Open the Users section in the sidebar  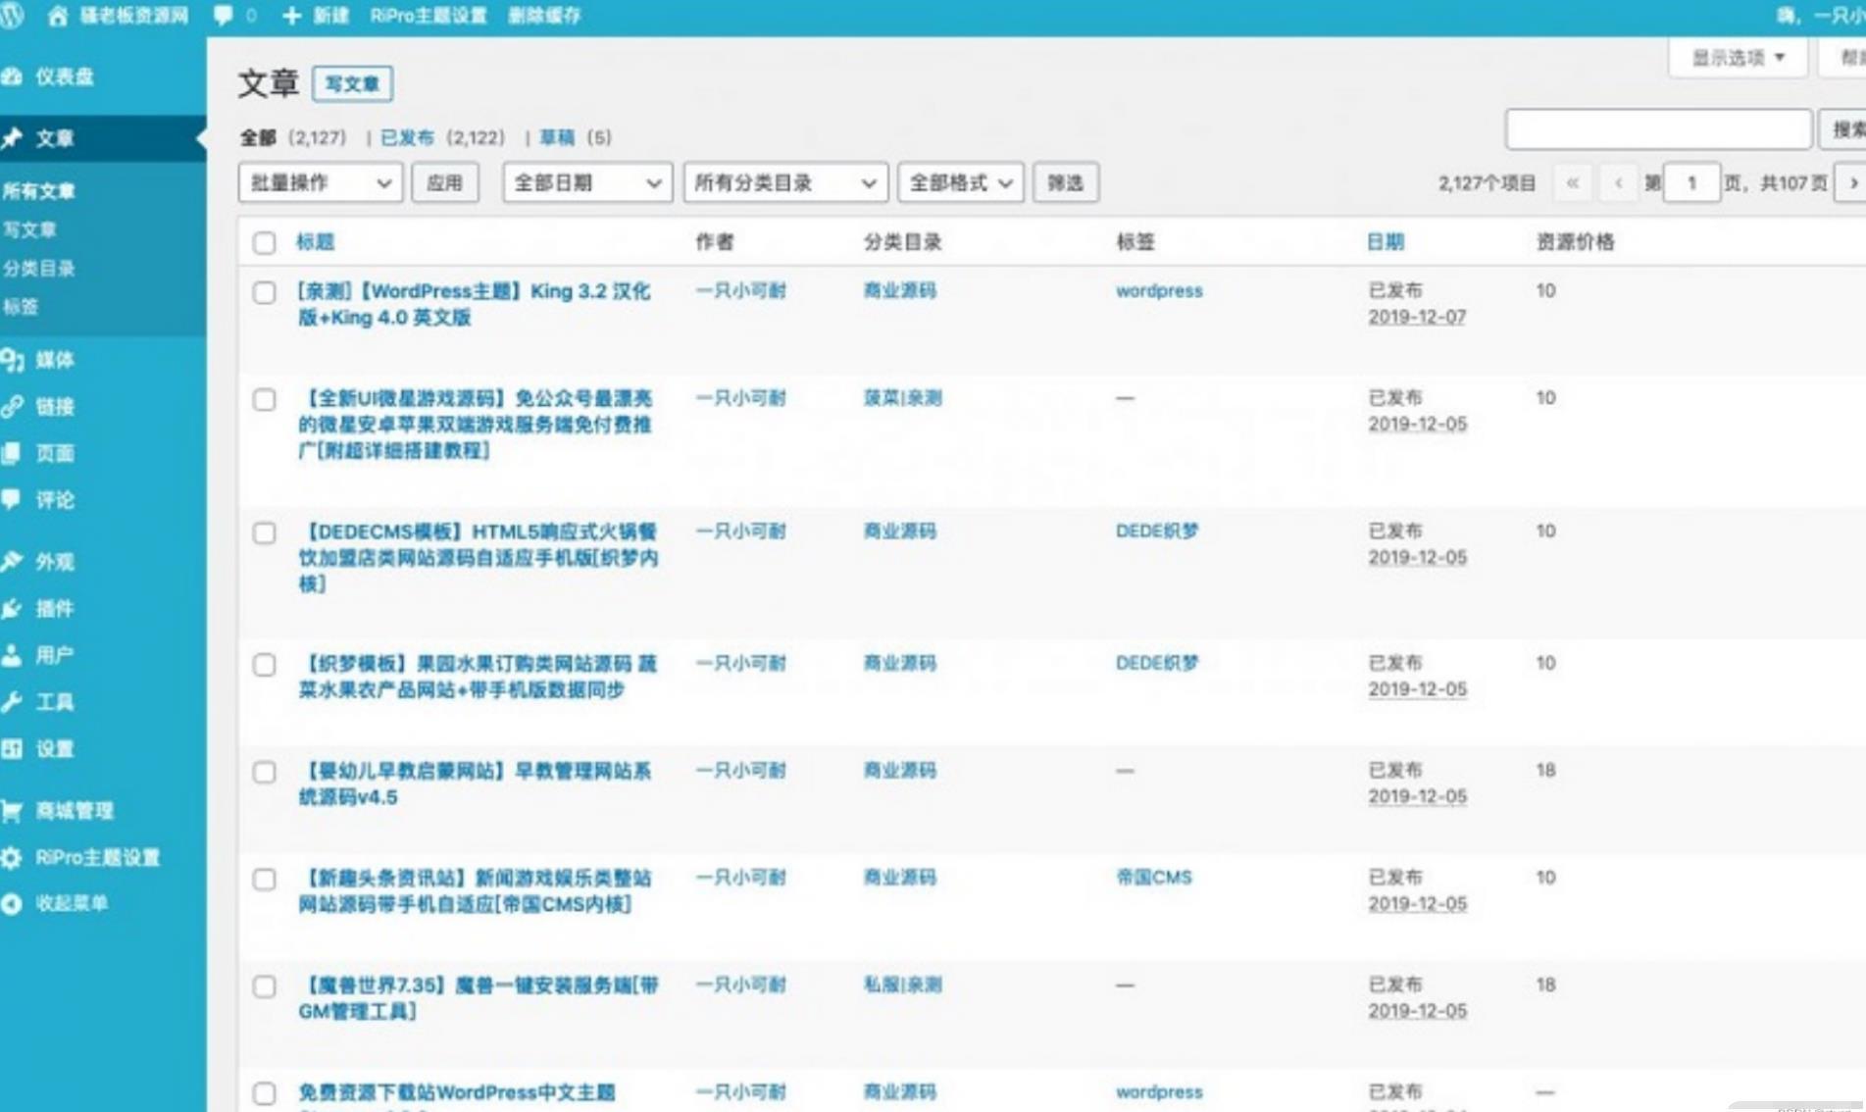tap(51, 655)
